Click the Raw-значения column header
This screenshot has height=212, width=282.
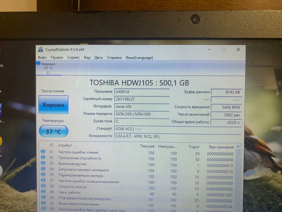pos(221,147)
